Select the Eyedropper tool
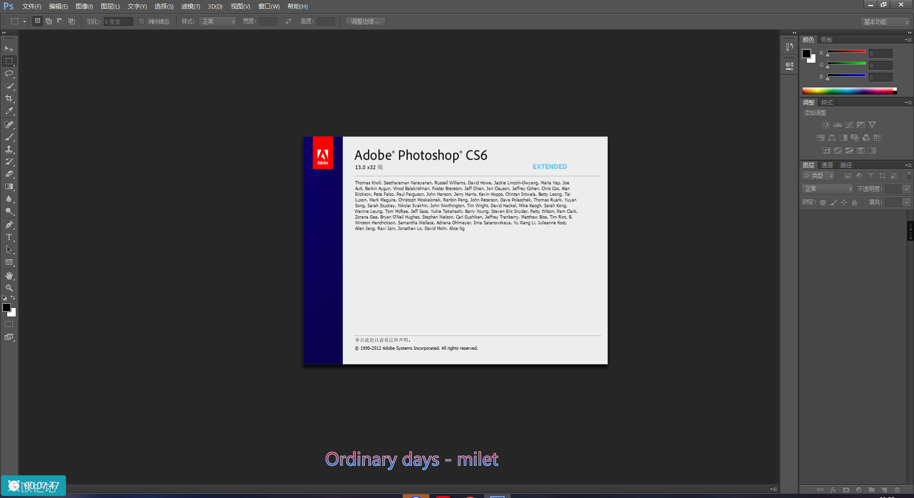The height and width of the screenshot is (498, 914). 9,111
